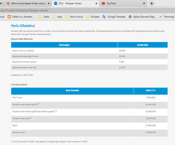Click the Google Translate bookmark icon
The image size is (175, 145).
coord(104,17)
